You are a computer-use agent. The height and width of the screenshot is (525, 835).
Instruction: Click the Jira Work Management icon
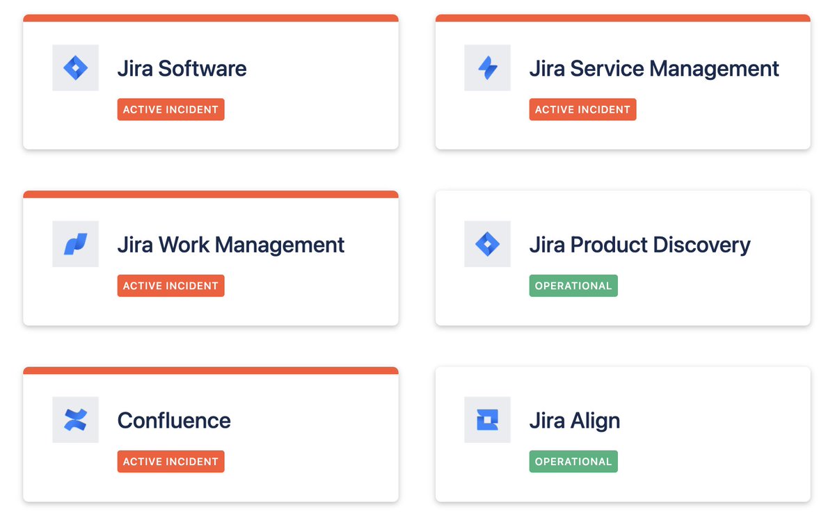click(75, 243)
